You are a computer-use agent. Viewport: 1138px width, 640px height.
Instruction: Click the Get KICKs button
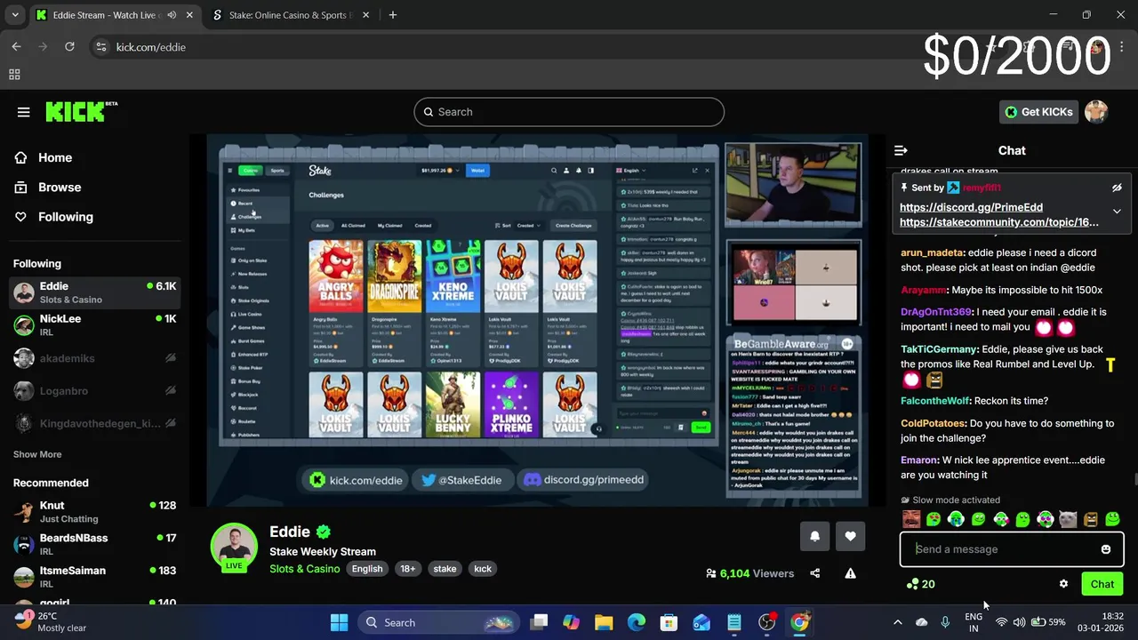coord(1038,112)
